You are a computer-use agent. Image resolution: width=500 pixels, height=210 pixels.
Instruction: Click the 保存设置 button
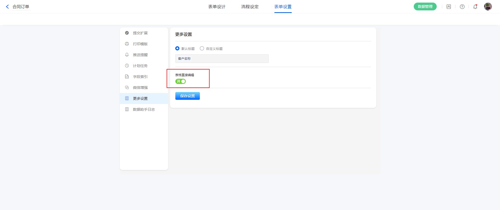click(187, 96)
